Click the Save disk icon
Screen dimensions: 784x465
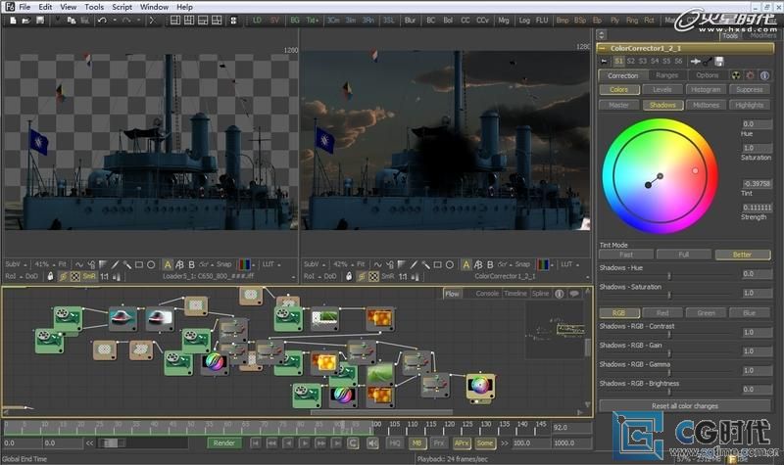tap(40, 21)
